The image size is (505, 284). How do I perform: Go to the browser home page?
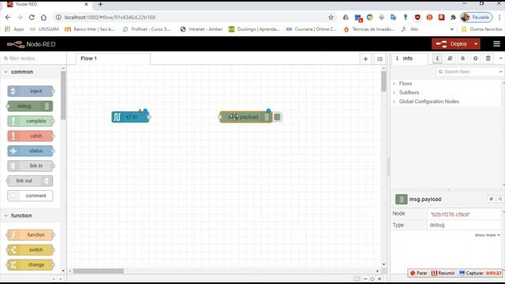[44, 17]
